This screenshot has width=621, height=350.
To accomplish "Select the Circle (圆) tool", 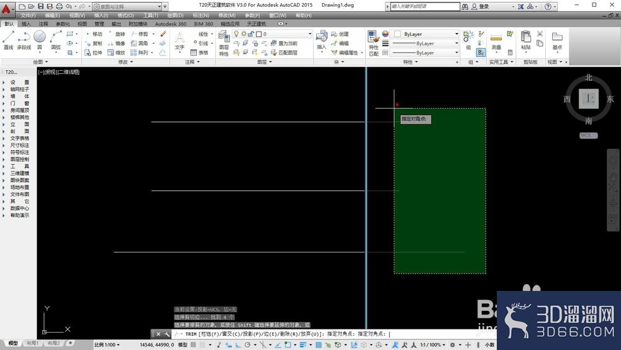I will (39, 40).
